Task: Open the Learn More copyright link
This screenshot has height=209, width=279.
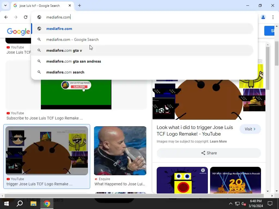Action: (218, 142)
